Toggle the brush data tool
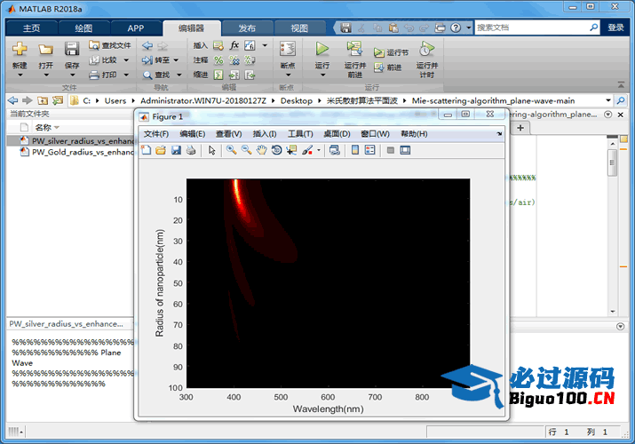 [x=307, y=150]
